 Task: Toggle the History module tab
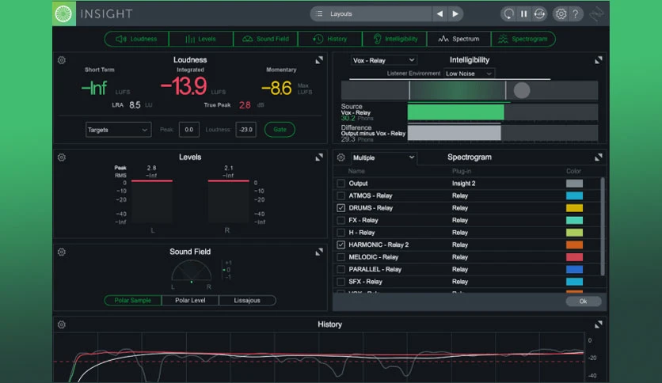330,39
